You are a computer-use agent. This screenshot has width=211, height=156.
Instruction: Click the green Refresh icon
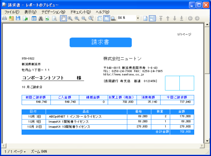(47, 18)
